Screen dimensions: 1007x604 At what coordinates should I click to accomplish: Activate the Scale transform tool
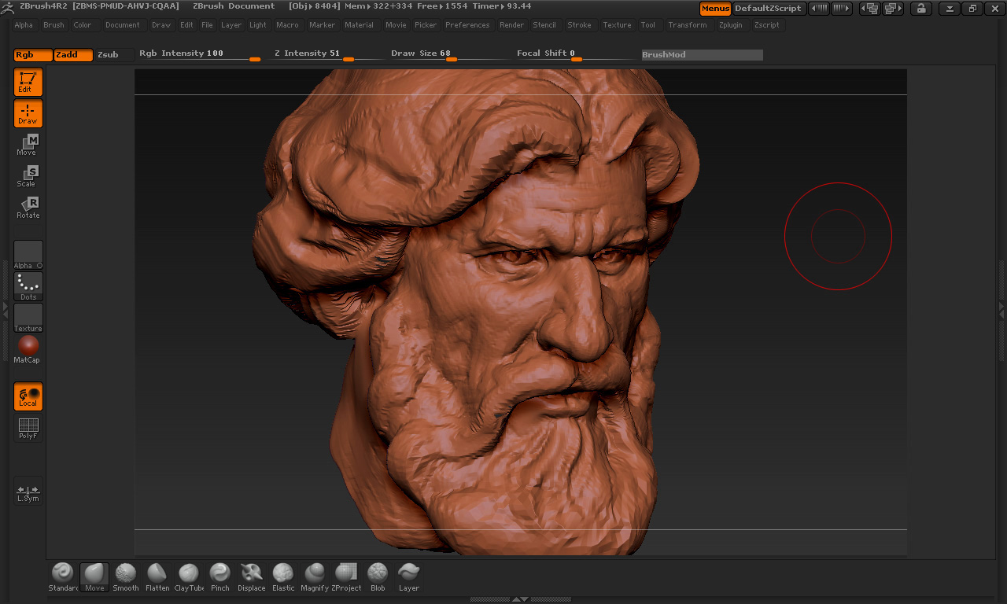(x=28, y=176)
